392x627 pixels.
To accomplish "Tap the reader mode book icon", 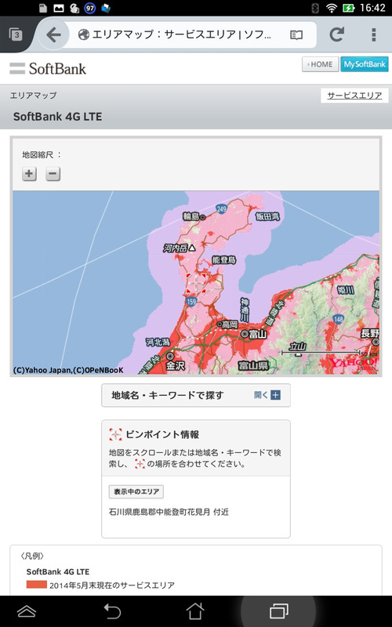I will click(296, 35).
